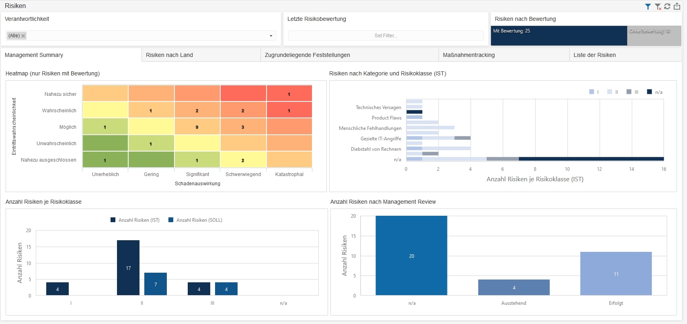Click the IST bar showing 17

tap(128, 267)
